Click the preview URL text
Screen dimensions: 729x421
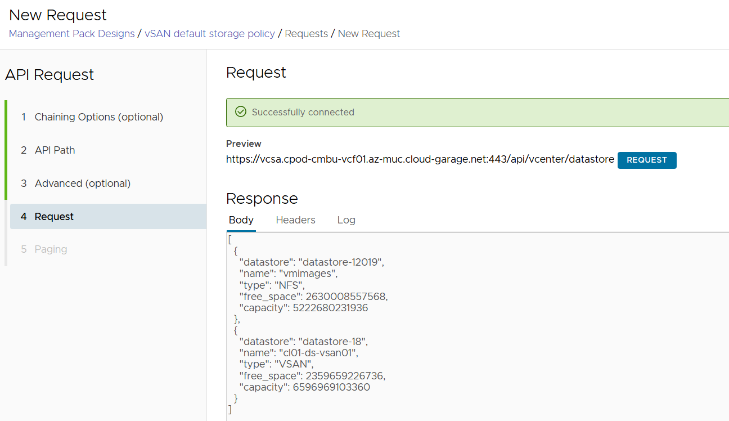coord(420,160)
